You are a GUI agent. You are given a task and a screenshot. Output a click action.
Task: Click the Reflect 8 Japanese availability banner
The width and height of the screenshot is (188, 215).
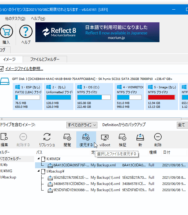[97, 32]
